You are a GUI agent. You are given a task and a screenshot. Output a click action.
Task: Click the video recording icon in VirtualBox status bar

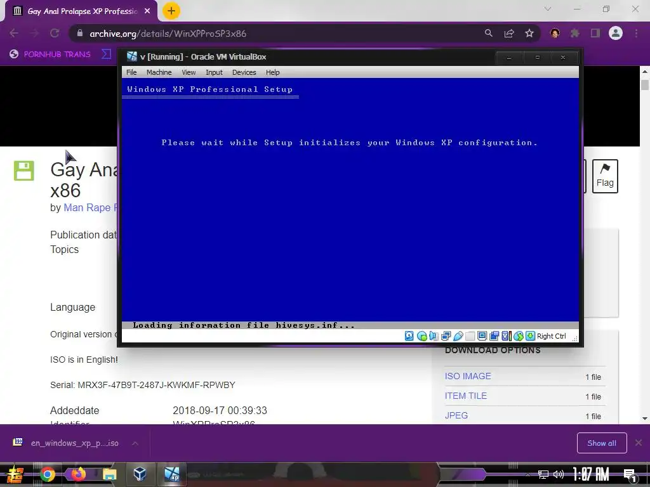[x=494, y=336]
